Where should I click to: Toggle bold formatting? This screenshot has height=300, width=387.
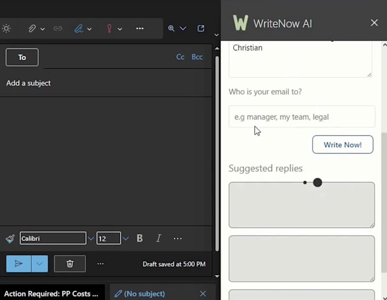pyautogui.click(x=139, y=238)
